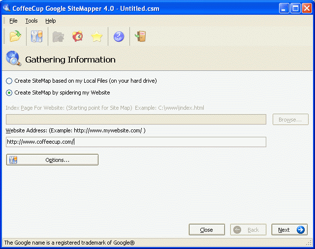Open the Help menu
Screen dimensions: 315x249
click(50, 21)
